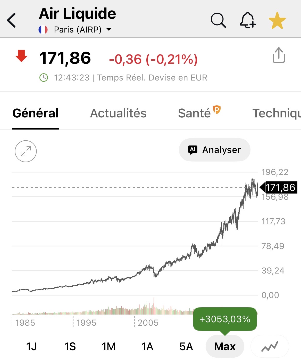Switch chart to 1A range
The image size is (301, 361).
tap(147, 346)
